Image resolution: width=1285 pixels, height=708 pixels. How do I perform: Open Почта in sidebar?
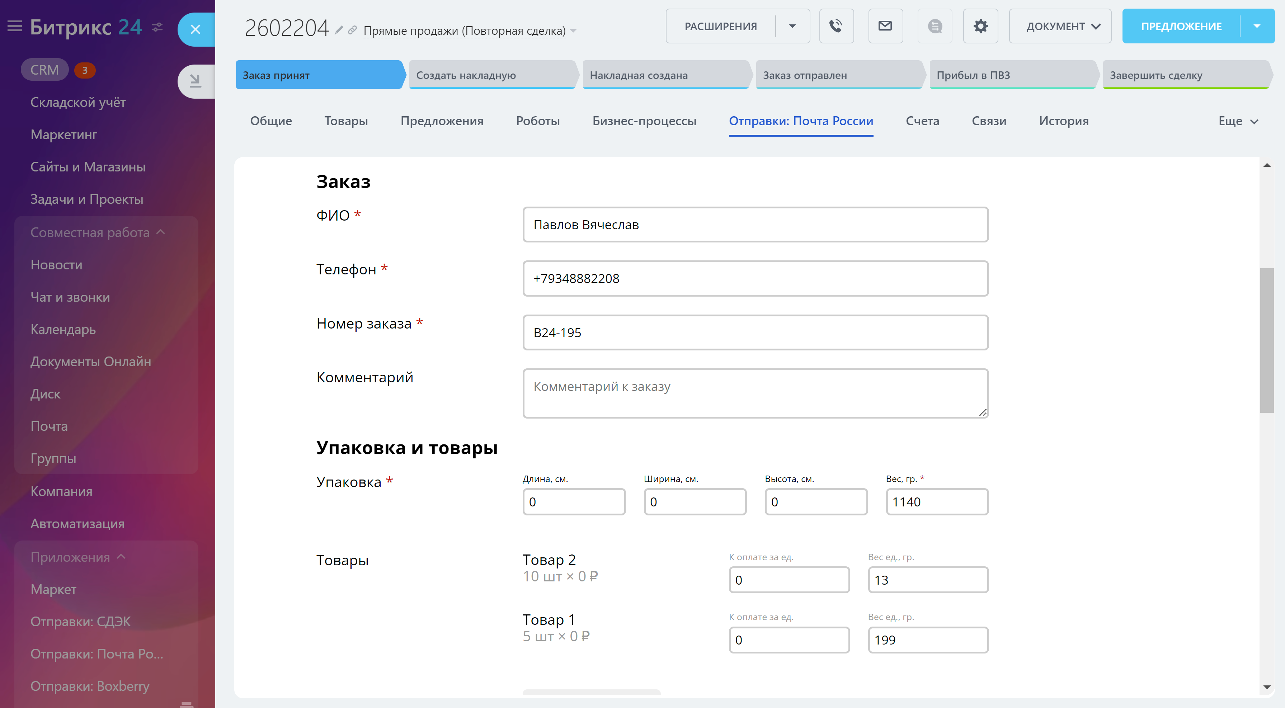pyautogui.click(x=49, y=426)
